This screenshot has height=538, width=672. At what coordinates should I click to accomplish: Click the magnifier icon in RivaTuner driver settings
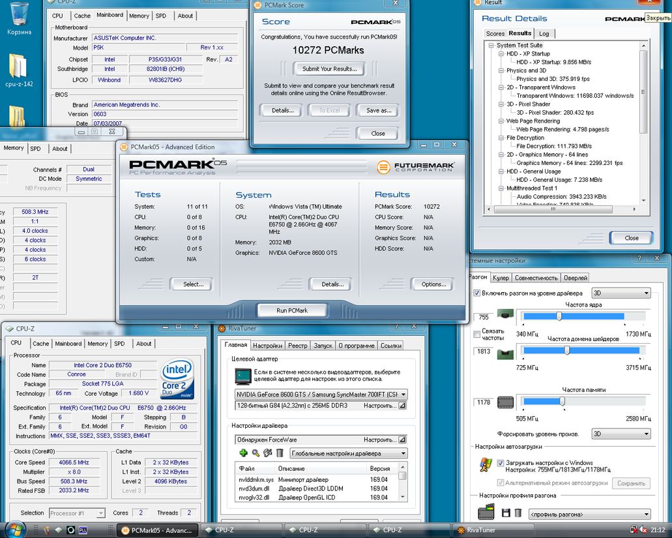click(x=256, y=453)
